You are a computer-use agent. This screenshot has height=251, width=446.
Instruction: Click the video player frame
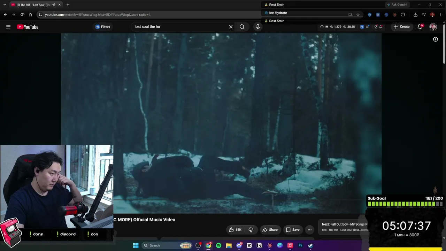tap(221, 123)
